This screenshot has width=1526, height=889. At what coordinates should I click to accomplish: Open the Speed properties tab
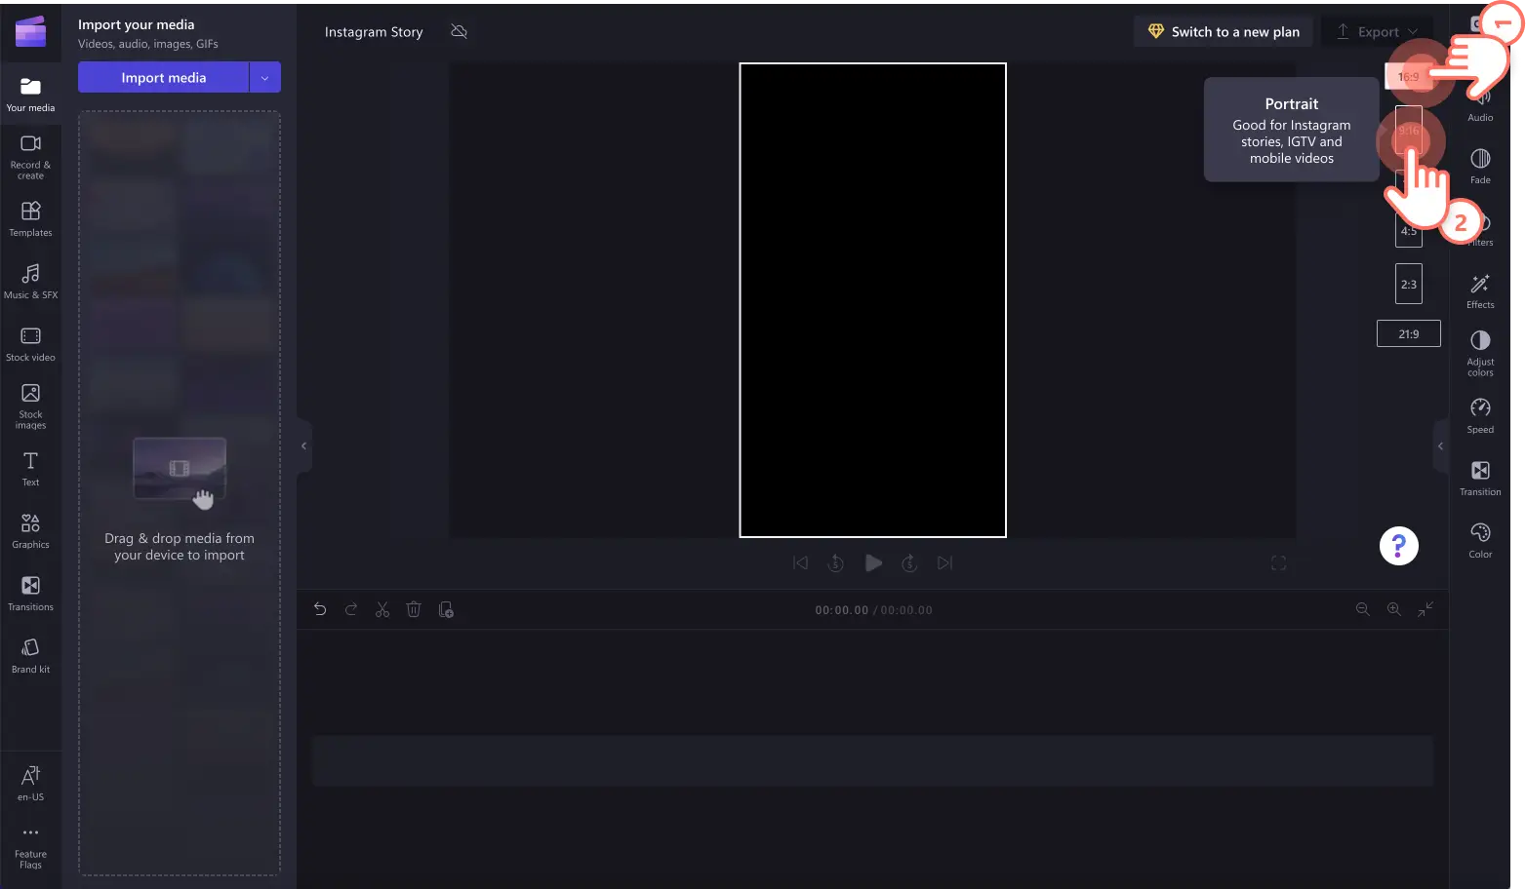tap(1480, 415)
